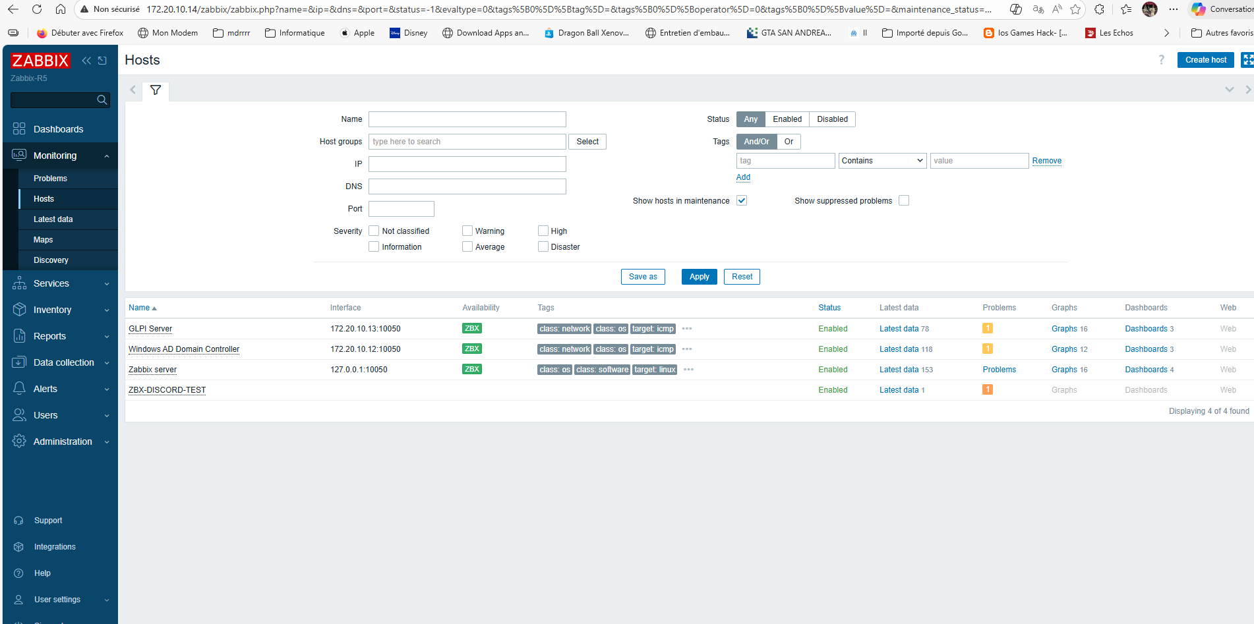
Task: Click the Create host button
Action: [1205, 60]
